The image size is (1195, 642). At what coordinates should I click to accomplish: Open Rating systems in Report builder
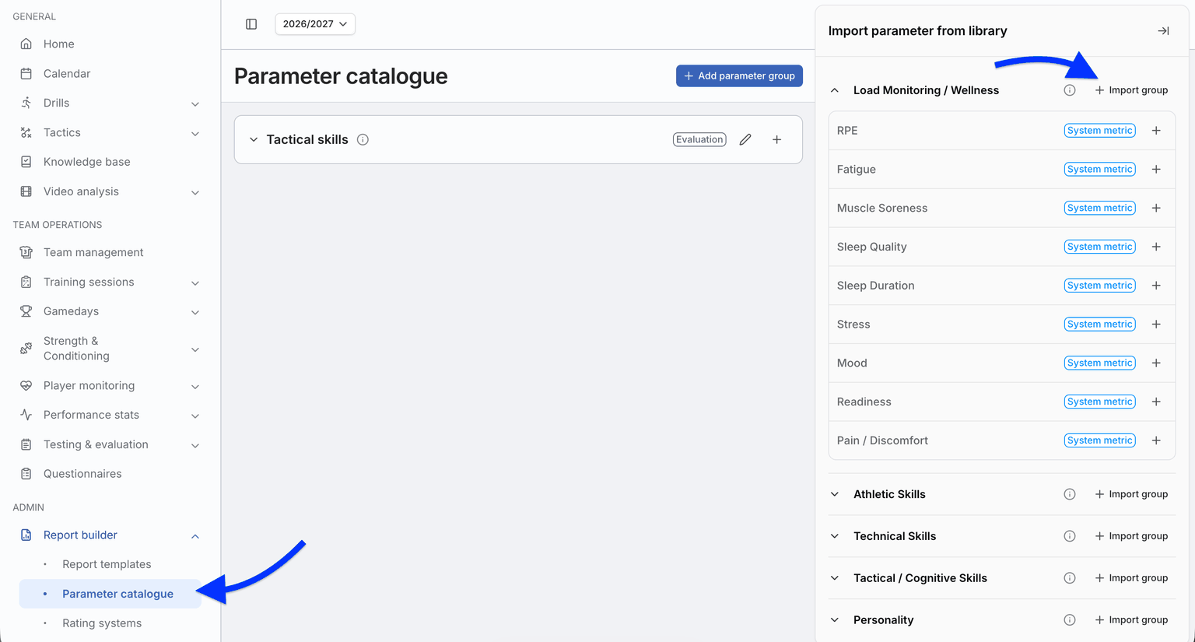click(x=102, y=623)
